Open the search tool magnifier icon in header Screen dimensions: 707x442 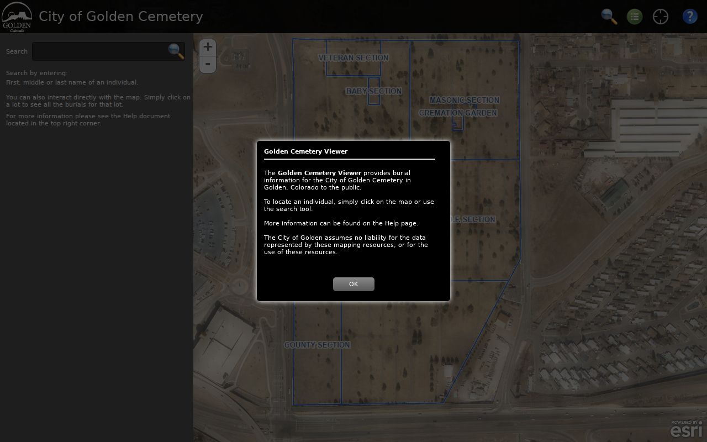coord(609,17)
